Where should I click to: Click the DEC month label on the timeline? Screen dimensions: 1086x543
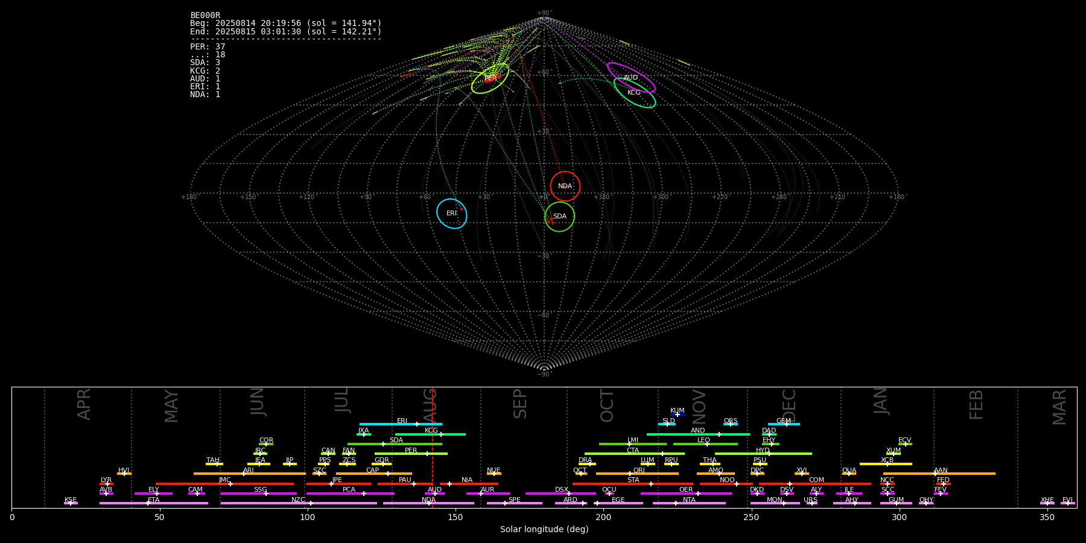point(789,405)
